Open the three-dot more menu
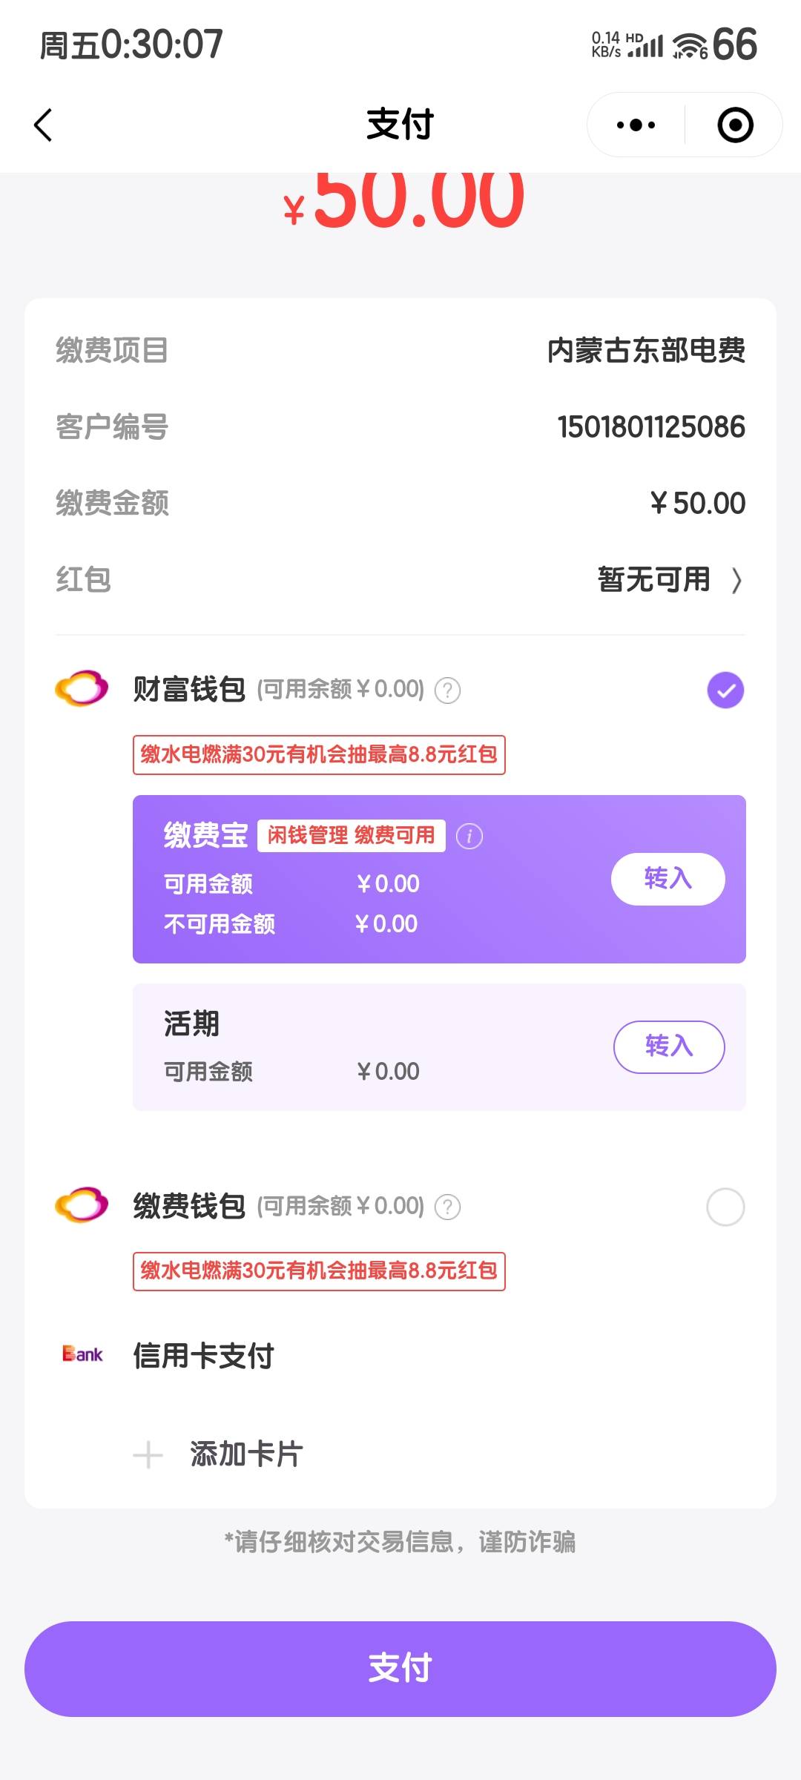This screenshot has height=1780, width=801. click(636, 125)
